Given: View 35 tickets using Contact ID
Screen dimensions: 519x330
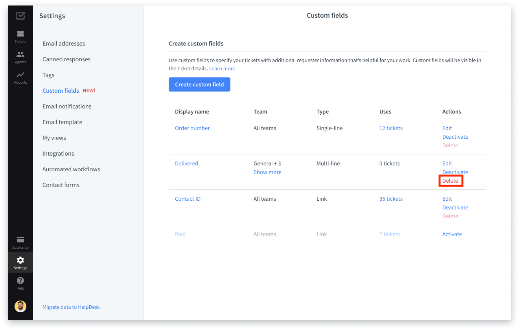Looking at the screenshot, I should (x=391, y=199).
